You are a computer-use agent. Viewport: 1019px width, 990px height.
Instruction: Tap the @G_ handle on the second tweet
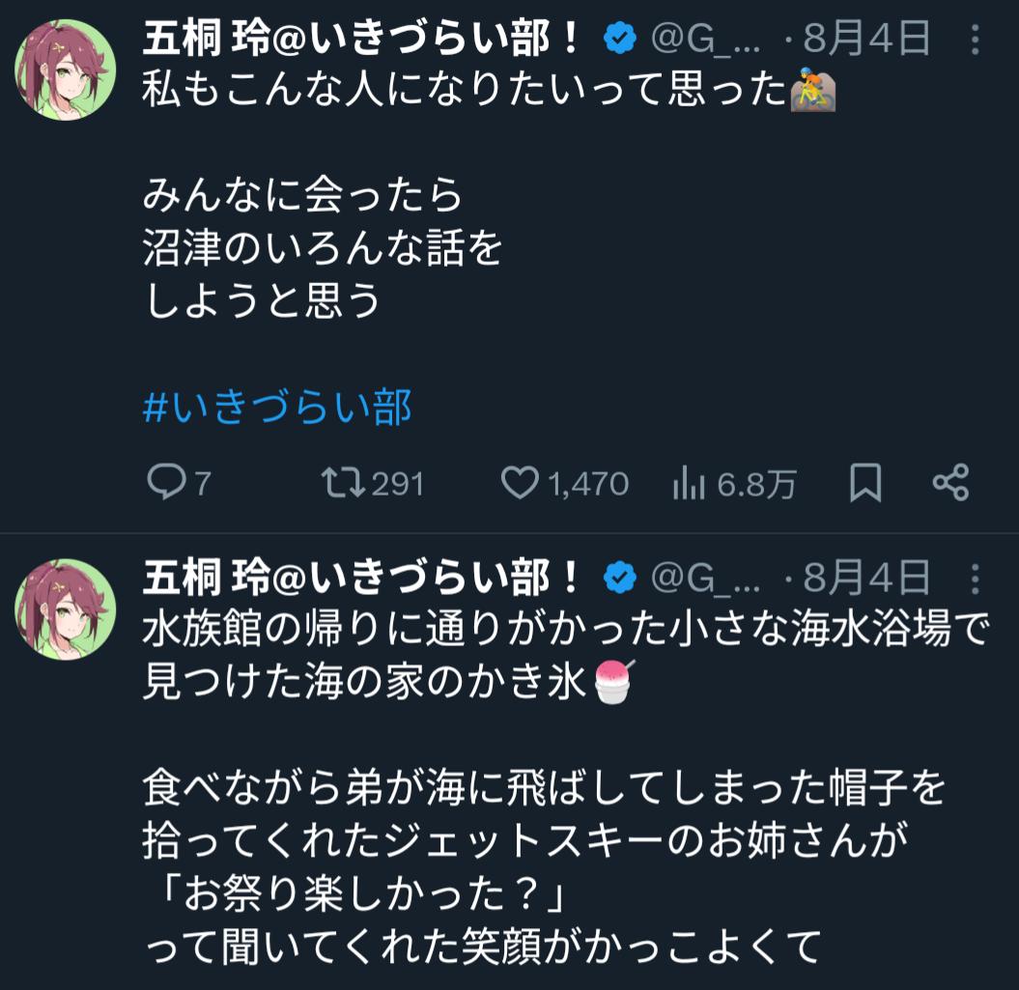point(706,579)
